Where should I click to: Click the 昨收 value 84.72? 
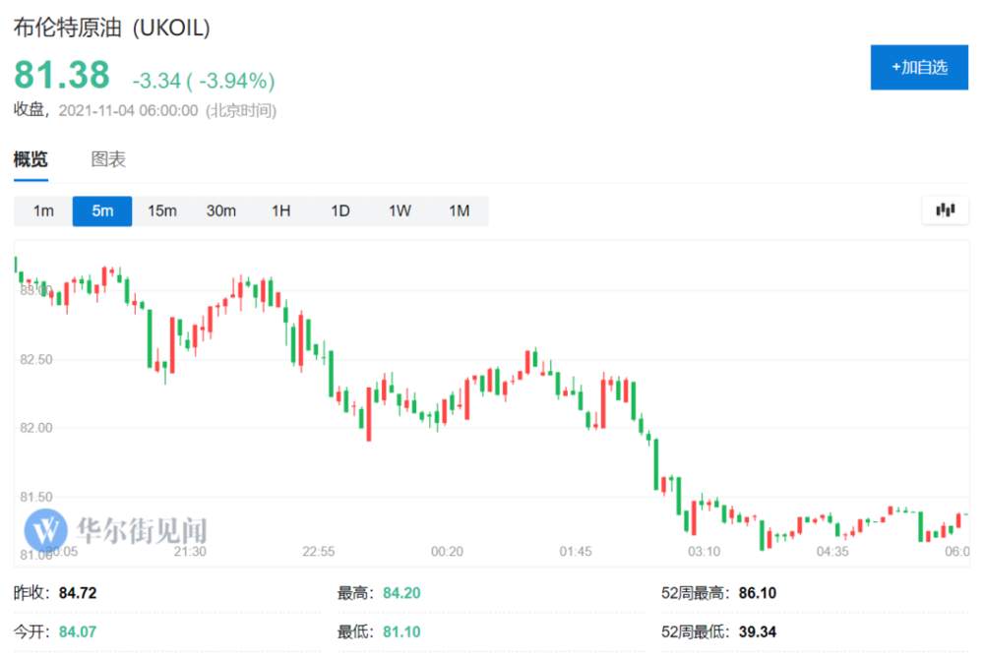coord(78,593)
